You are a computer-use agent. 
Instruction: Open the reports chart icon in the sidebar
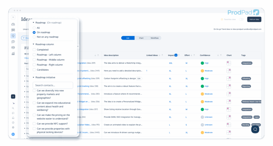tap(13, 53)
